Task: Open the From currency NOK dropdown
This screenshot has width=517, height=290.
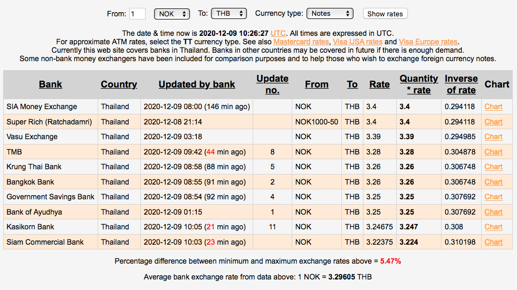Action: tap(172, 14)
